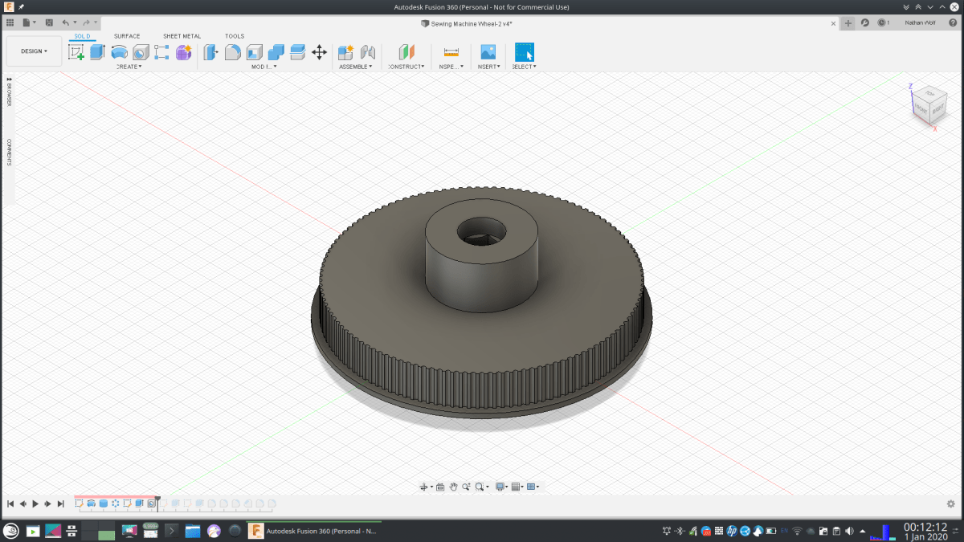Switch to the SOLID tab
The height and width of the screenshot is (542, 964).
click(x=82, y=36)
